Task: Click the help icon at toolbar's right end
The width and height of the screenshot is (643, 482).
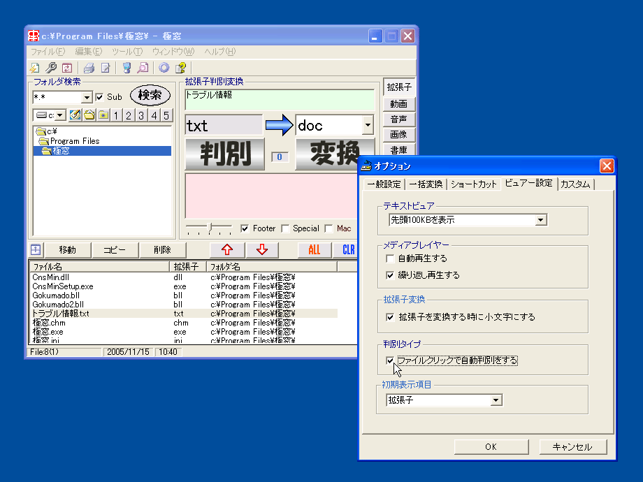Action: 180,67
